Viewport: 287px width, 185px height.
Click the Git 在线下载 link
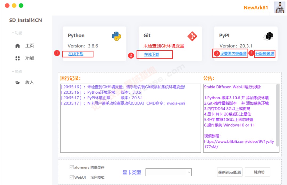pos(152,54)
